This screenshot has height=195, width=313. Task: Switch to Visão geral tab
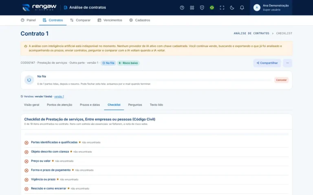[x=31, y=105]
